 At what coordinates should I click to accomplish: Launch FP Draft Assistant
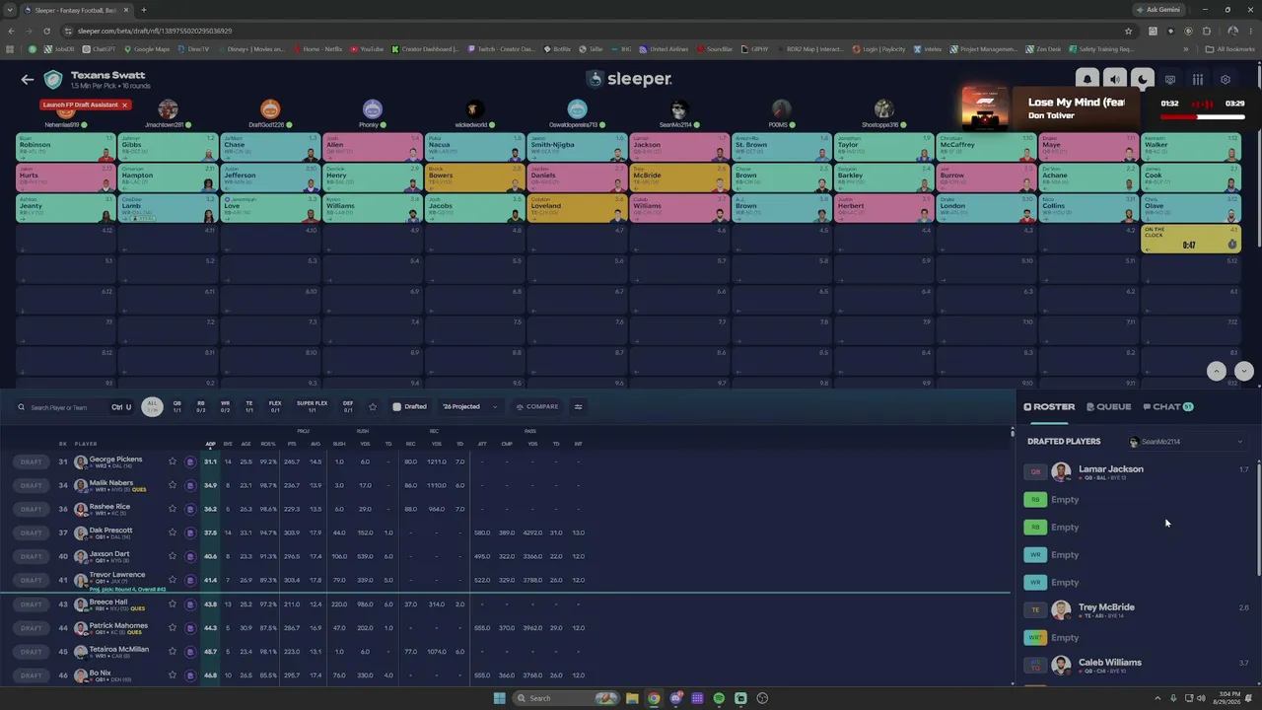click(x=80, y=105)
